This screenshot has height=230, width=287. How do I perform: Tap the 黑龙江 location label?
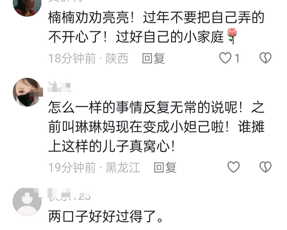click(x=123, y=167)
